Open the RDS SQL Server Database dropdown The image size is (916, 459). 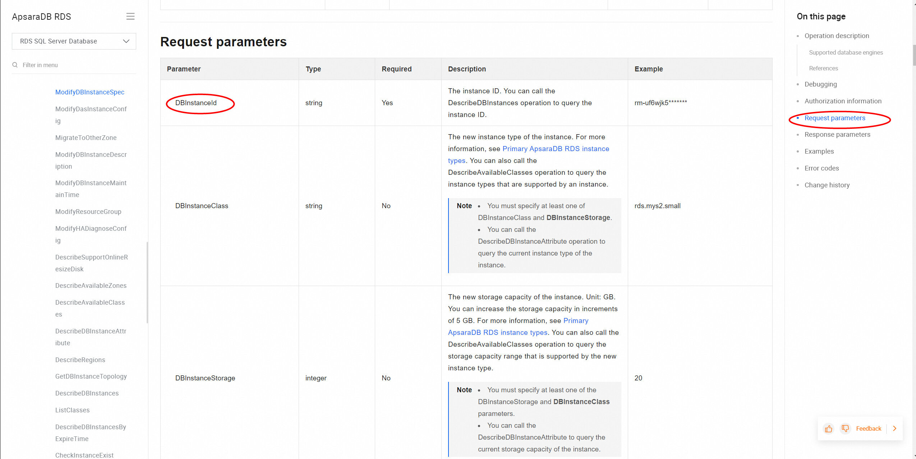point(74,41)
